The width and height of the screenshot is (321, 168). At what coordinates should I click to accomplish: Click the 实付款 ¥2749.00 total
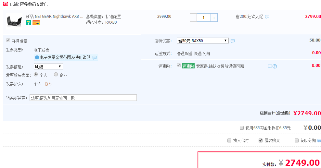(299, 163)
